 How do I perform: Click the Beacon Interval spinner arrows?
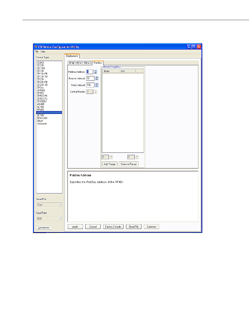point(97,78)
